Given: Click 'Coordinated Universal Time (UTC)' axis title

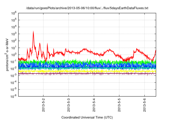Looking at the screenshot, I should [87, 117].
